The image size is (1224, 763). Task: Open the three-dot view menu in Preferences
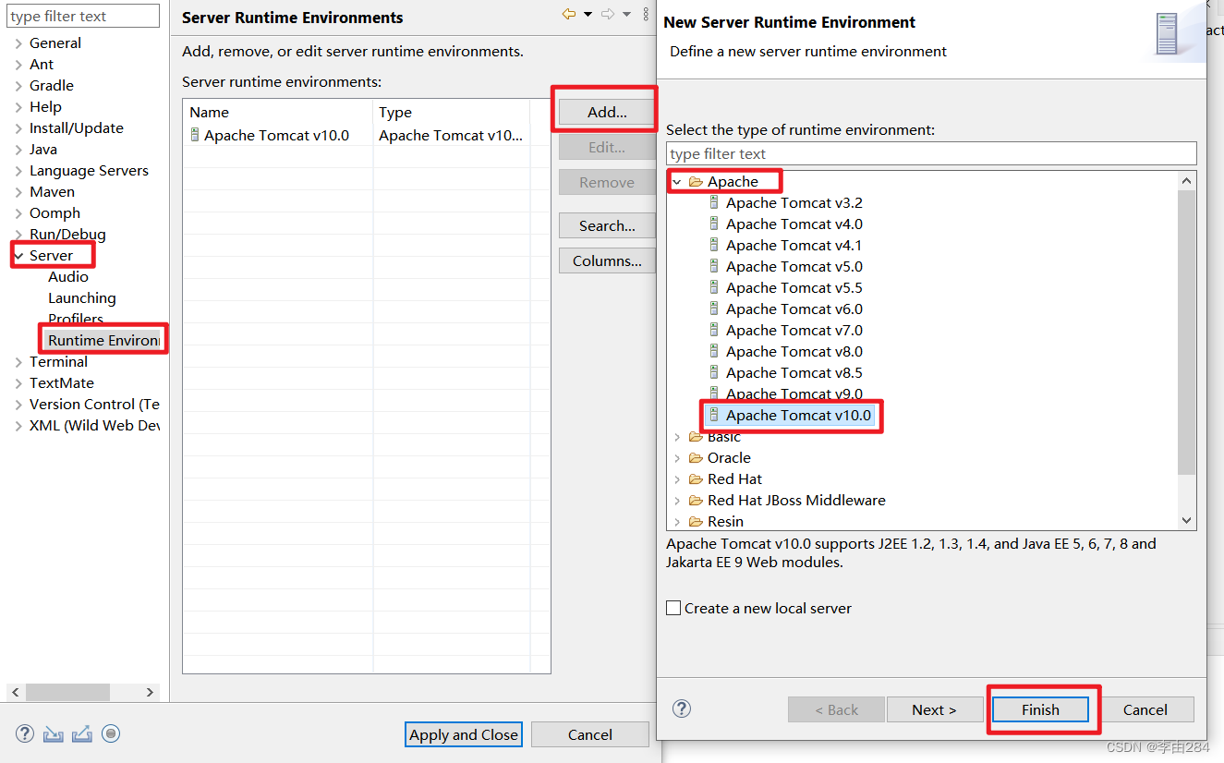[646, 14]
